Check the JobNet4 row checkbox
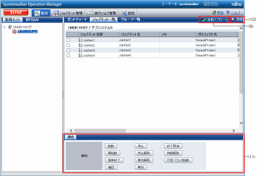258x176 pixels. 69,55
